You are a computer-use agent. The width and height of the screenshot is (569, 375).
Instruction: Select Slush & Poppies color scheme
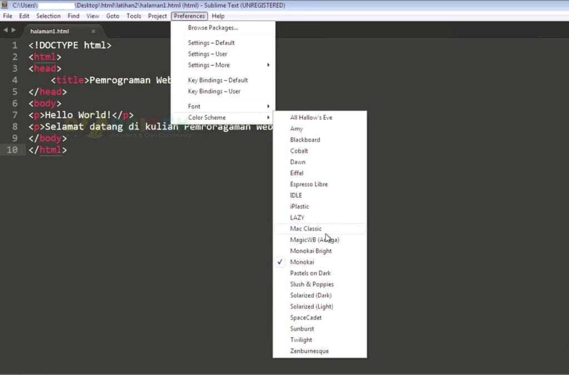(320, 284)
